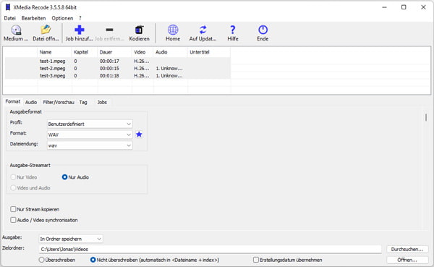Sort by the Dauer column header
Image resolution: width=434 pixels, height=267 pixels.
point(114,52)
